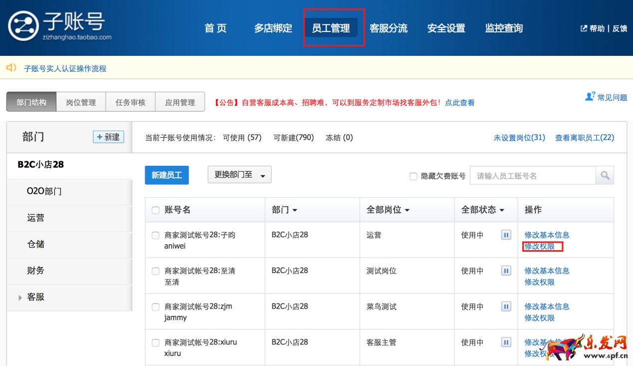This screenshot has width=633, height=366.
Task: Enable 隐藏欠费账号 checkbox
Action: [x=413, y=176]
